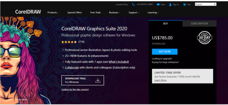The width and height of the screenshot is (228, 105).
Task: Click the phone icon beside +44 number
Action: (x=133, y=5)
